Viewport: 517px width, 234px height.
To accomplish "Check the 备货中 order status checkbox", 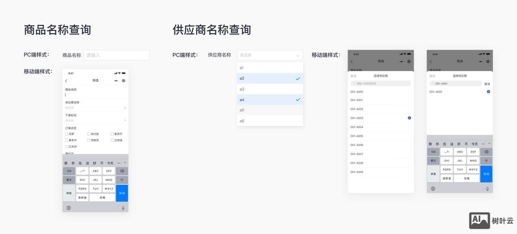I will tap(112, 134).
